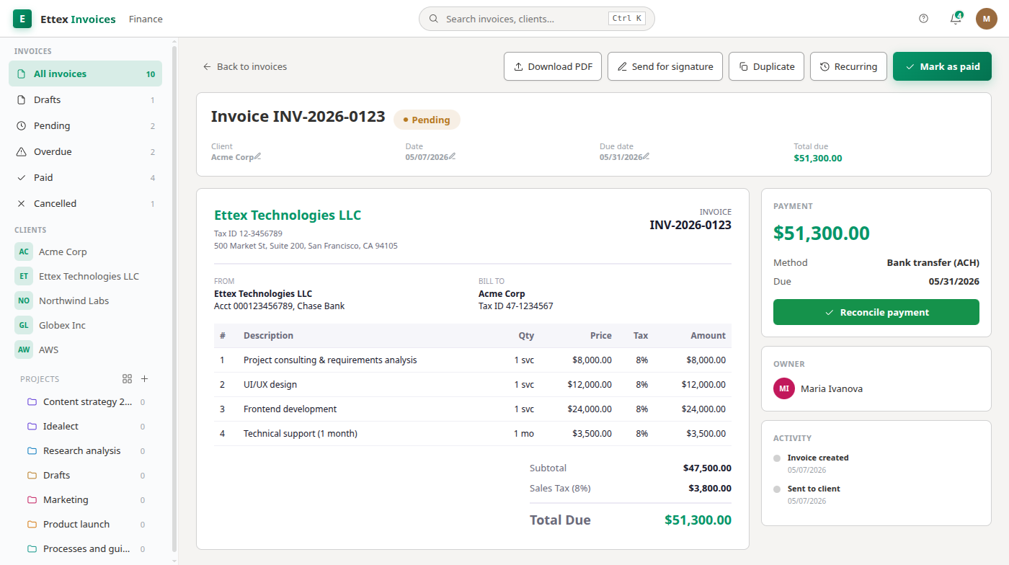
Task: Click the Product launch folder icon
Action: coord(32,524)
